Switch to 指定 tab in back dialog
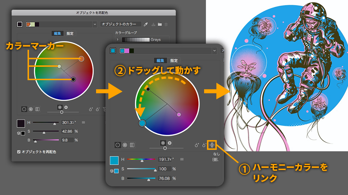The height and width of the screenshot is (195, 348). [70, 33]
